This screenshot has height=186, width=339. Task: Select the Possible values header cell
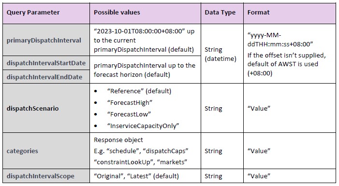click(x=145, y=13)
